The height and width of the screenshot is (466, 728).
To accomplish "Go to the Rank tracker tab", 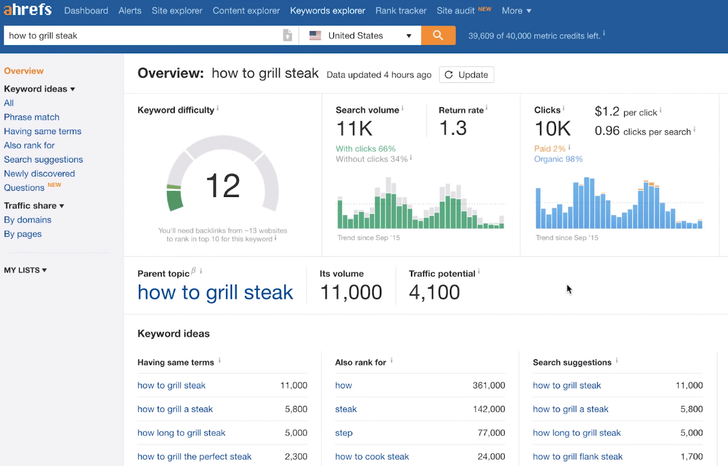I will pyautogui.click(x=401, y=11).
